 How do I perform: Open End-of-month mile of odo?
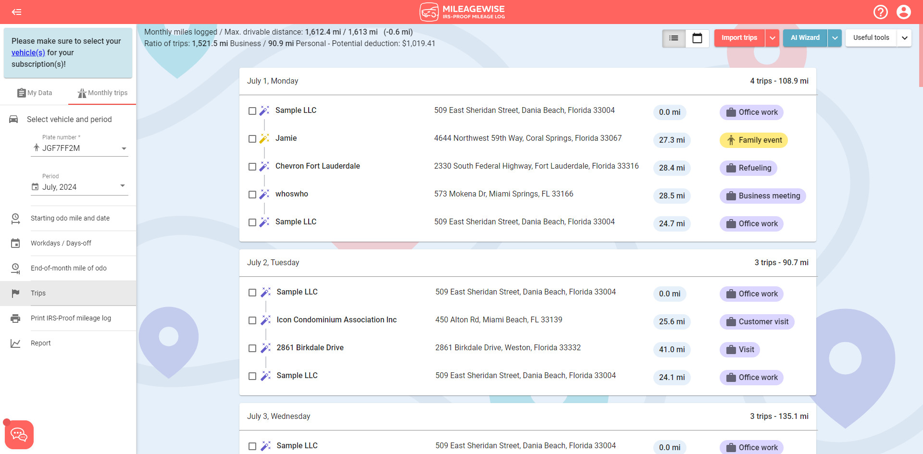68,268
